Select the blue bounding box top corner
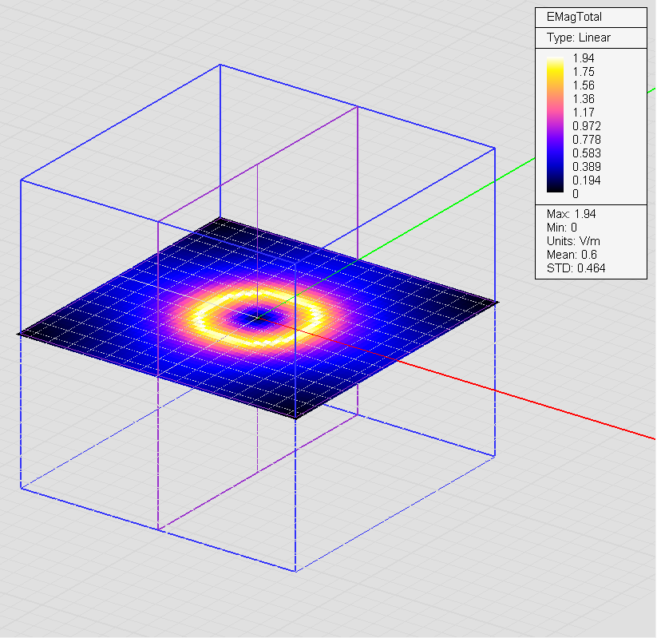 pyautogui.click(x=220, y=65)
